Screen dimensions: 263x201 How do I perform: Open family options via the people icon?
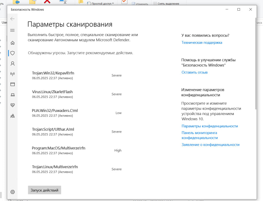(12, 116)
